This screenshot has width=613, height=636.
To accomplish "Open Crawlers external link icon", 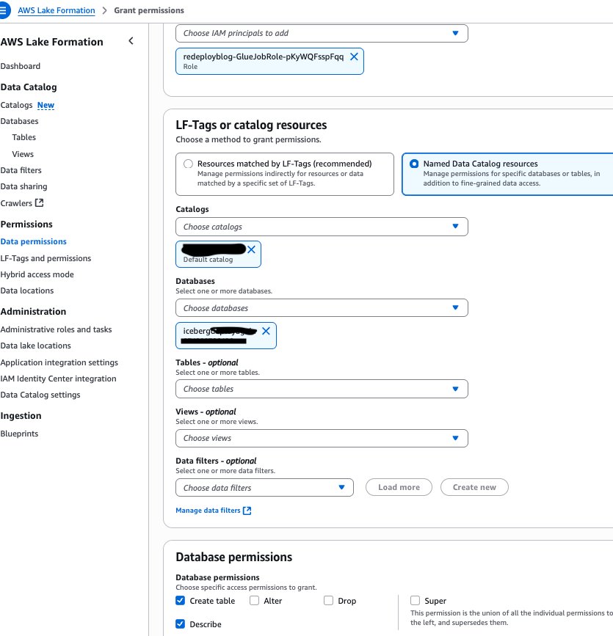I will click(40, 202).
